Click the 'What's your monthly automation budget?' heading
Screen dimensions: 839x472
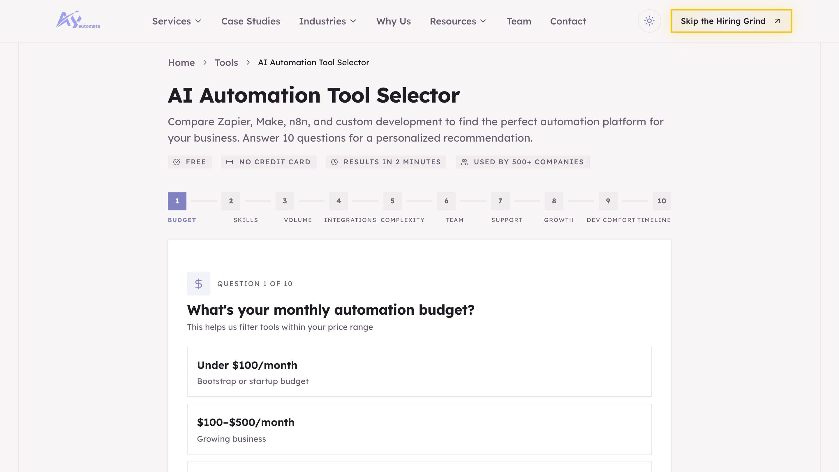tap(331, 310)
